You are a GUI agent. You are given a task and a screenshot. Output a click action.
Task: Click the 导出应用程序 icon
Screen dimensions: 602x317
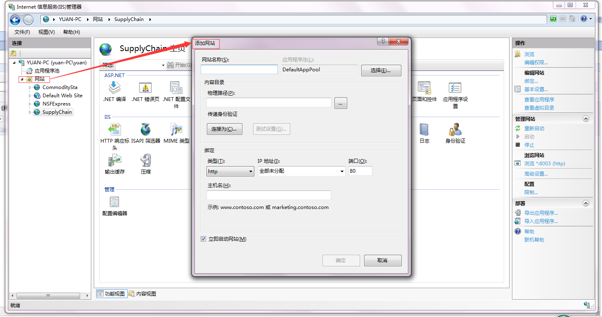[518, 213]
